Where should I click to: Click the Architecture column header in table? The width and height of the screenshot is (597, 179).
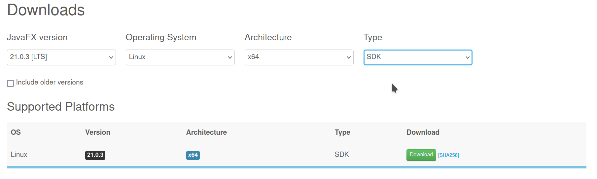pyautogui.click(x=206, y=132)
